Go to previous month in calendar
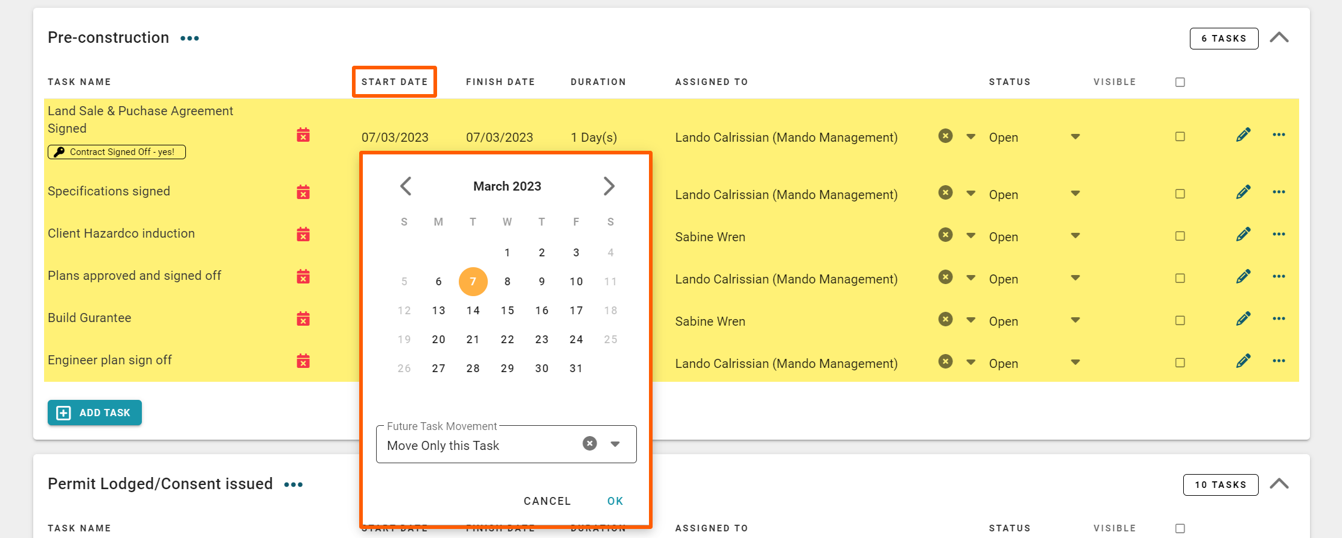The height and width of the screenshot is (538, 1342). click(x=406, y=186)
